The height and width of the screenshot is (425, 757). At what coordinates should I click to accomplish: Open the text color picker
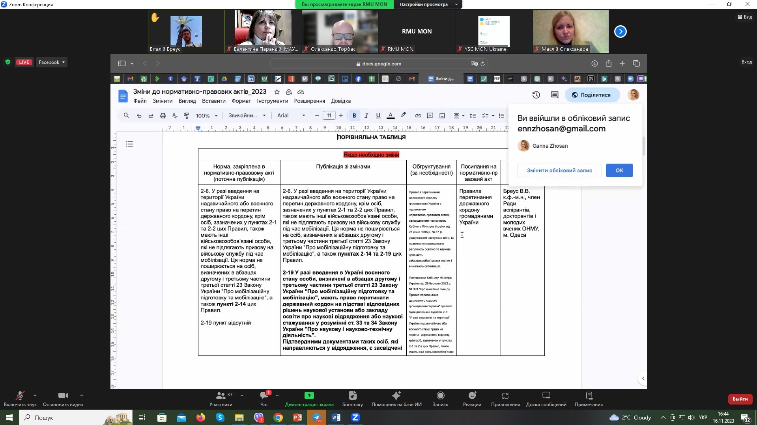pyautogui.click(x=391, y=115)
